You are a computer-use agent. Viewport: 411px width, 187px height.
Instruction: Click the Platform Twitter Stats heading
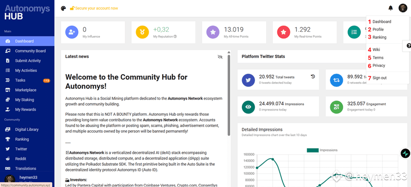(263, 56)
